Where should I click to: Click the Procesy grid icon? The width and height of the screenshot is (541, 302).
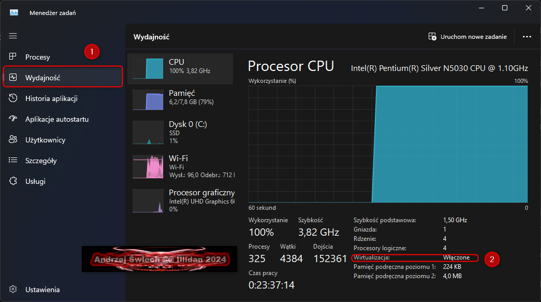point(13,56)
